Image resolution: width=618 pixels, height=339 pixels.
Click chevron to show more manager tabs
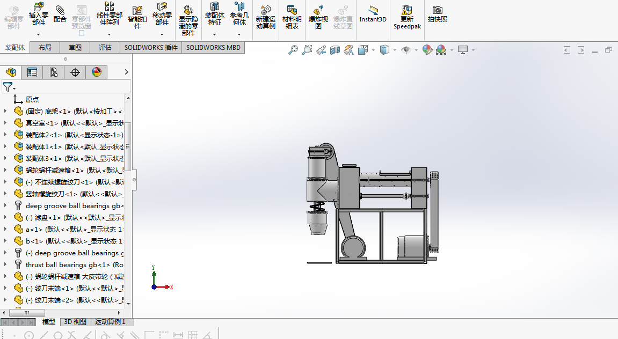click(126, 72)
